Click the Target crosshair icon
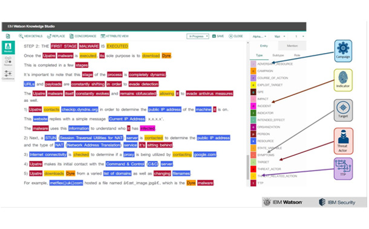Image resolution: width=369 pixels, height=229 pixels. (x=343, y=110)
